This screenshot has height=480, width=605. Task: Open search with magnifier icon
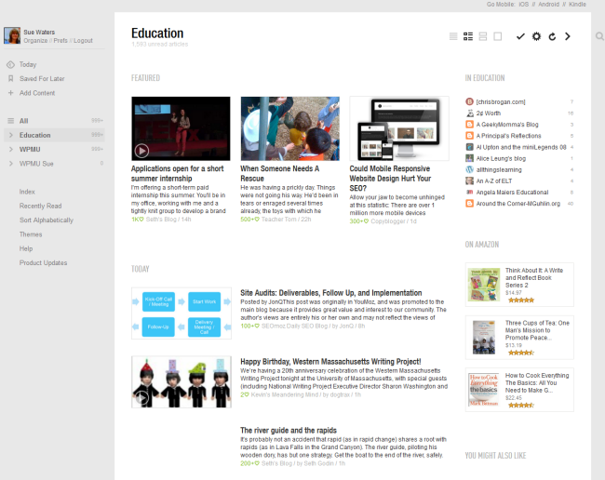coord(599,37)
